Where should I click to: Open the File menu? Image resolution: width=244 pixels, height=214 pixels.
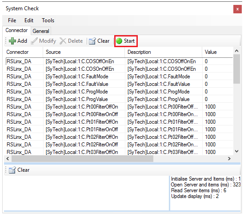[12, 20]
